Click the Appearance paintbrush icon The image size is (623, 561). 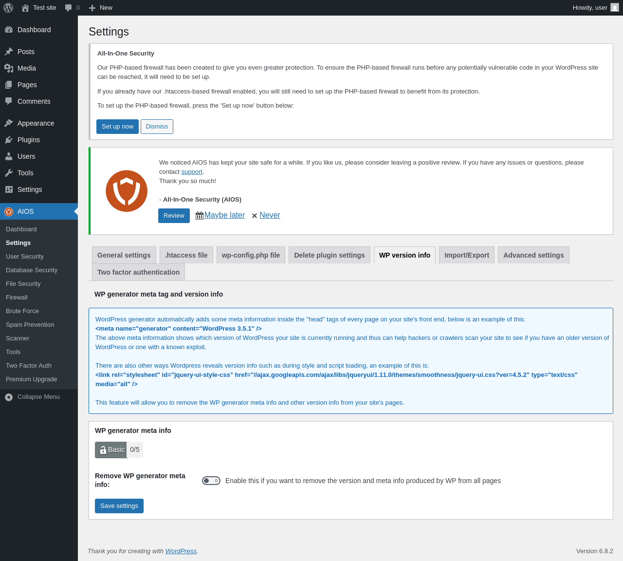point(9,123)
